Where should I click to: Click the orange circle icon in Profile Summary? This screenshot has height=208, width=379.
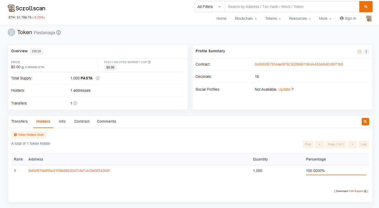(x=359, y=52)
